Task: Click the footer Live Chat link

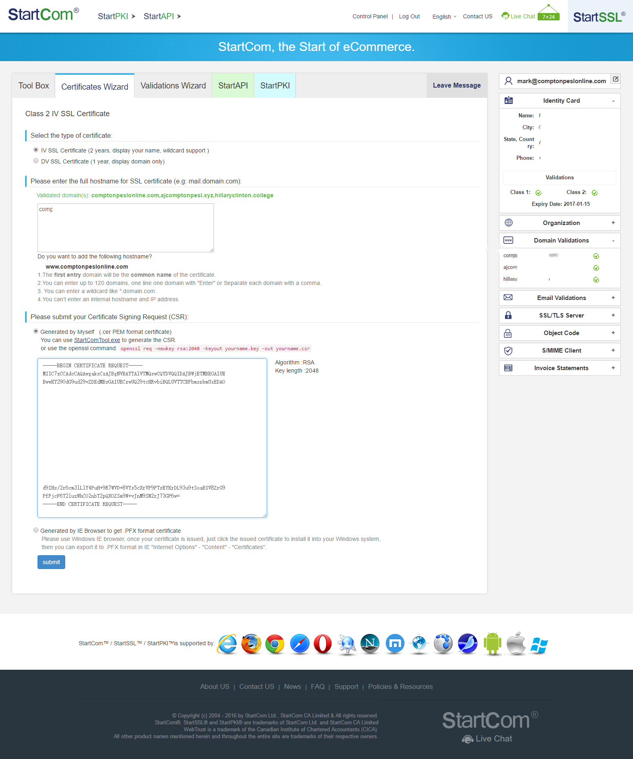Action: tap(487, 739)
